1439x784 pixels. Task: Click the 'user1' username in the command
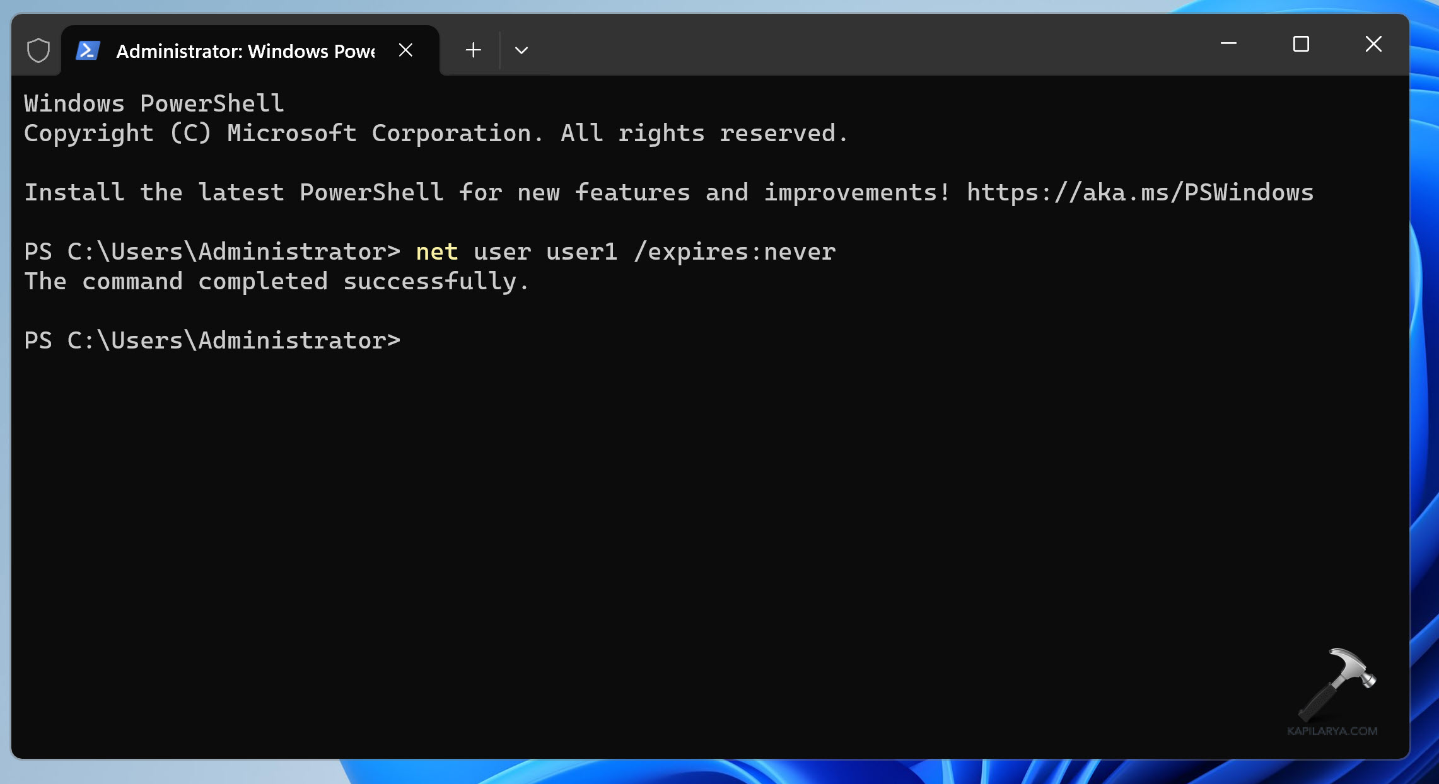click(581, 252)
